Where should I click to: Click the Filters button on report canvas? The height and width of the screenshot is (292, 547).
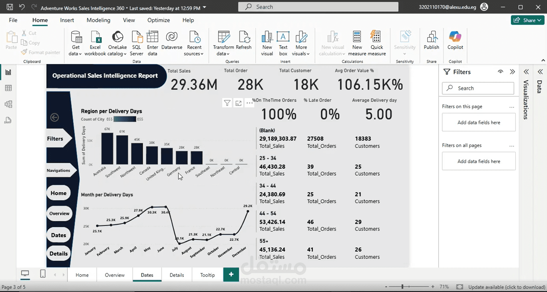coord(58,139)
